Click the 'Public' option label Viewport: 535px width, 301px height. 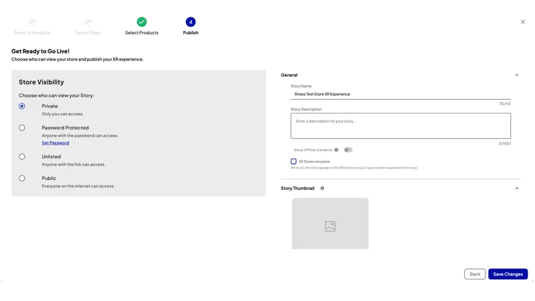click(49, 178)
